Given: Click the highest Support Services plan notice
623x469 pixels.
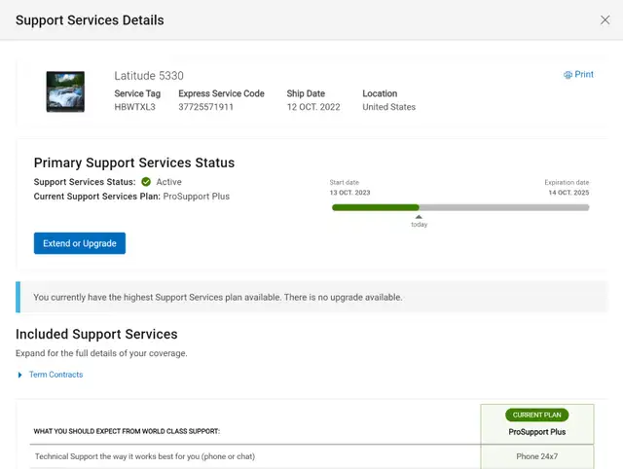Looking at the screenshot, I should [x=311, y=297].
